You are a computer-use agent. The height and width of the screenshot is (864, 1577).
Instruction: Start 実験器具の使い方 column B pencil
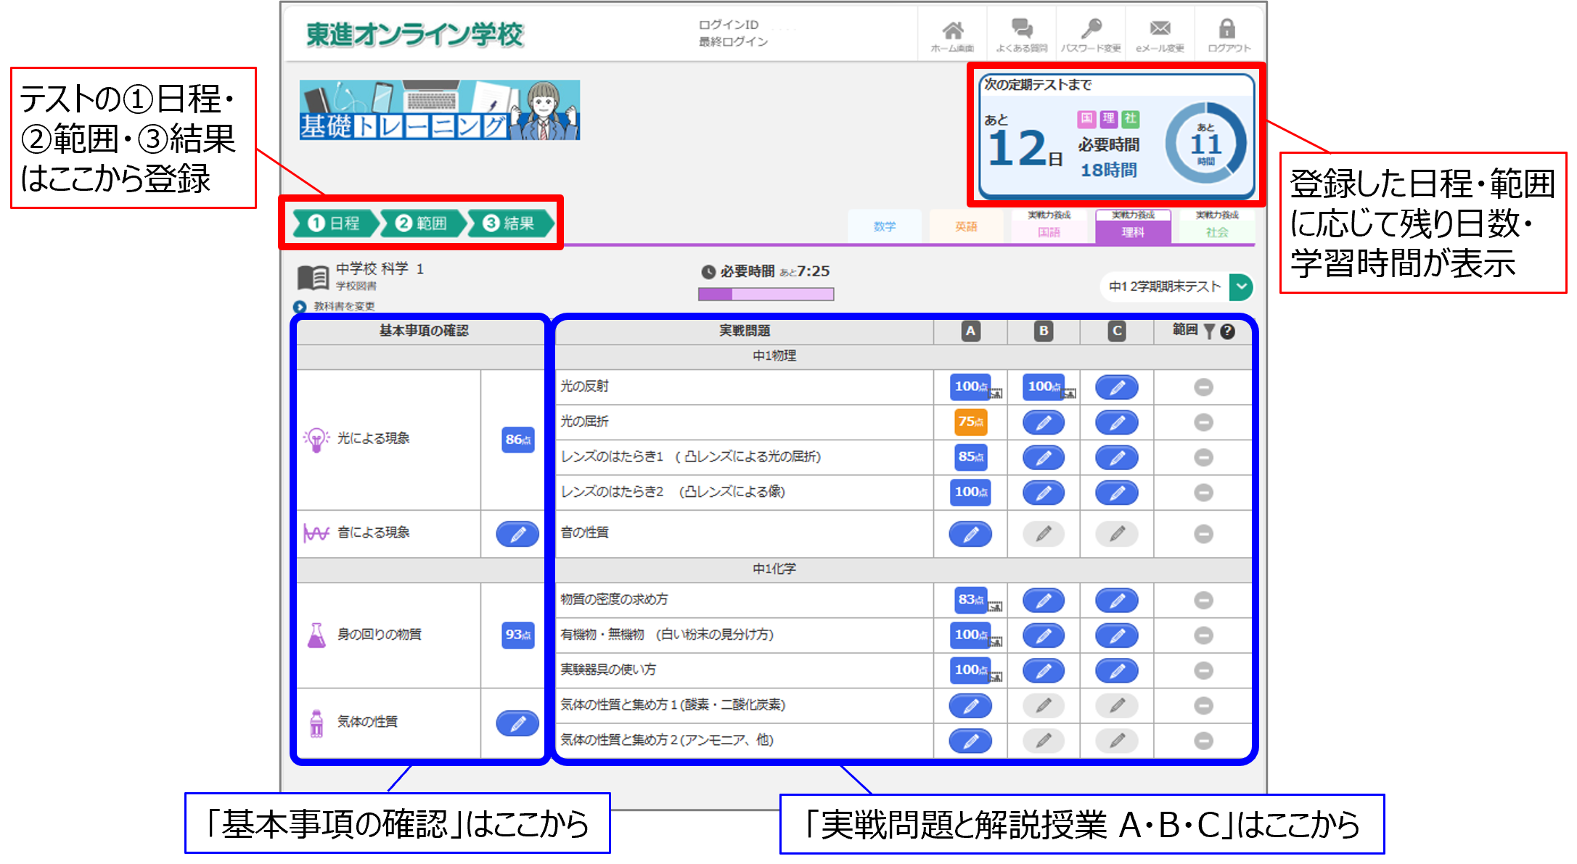[1043, 670]
